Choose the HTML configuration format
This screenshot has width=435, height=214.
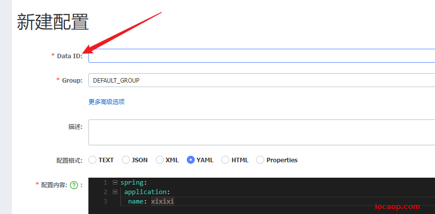tap(225, 160)
